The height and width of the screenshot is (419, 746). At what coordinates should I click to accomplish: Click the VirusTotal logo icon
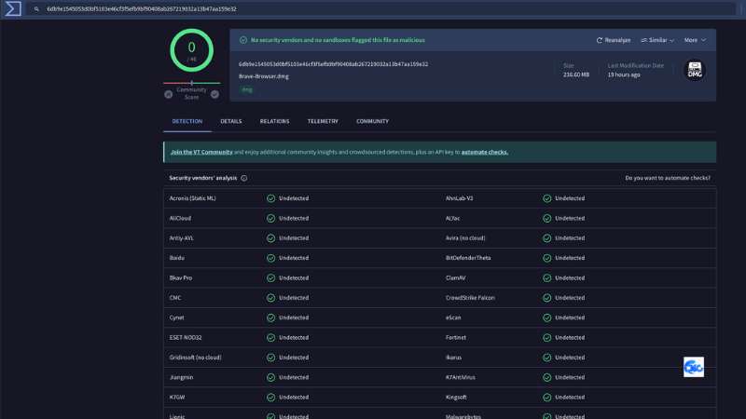coord(13,8)
